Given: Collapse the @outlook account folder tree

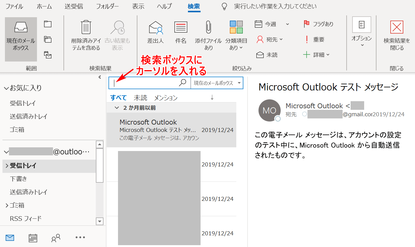Looking at the screenshot, I should click(x=6, y=152).
